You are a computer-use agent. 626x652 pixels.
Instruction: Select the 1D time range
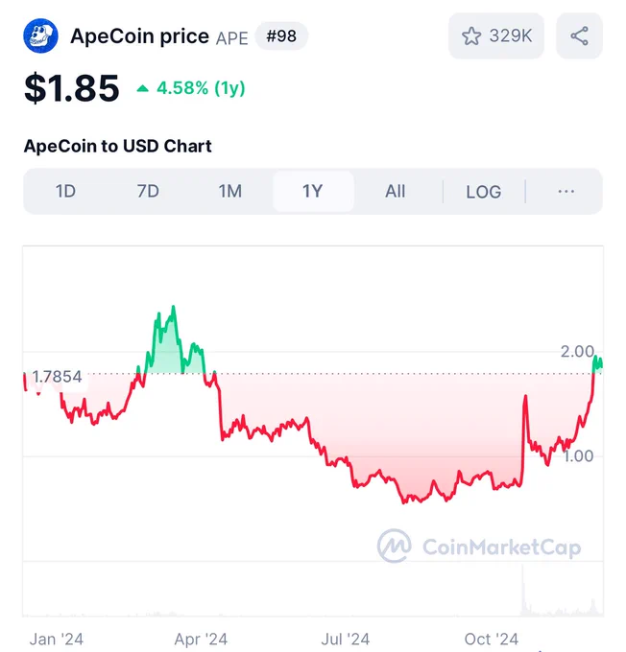click(65, 191)
